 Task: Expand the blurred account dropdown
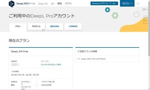pos(127,3)
